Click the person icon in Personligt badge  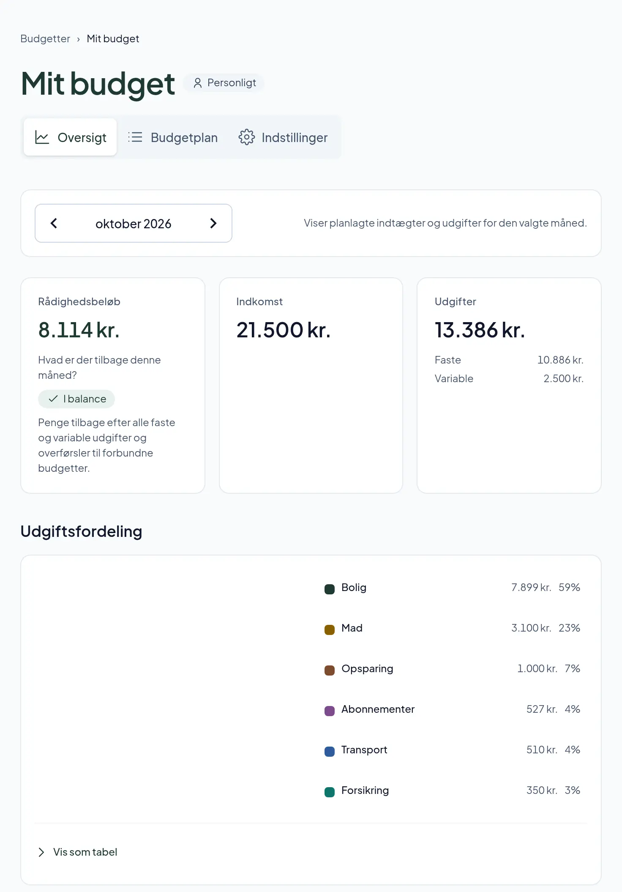pos(197,83)
